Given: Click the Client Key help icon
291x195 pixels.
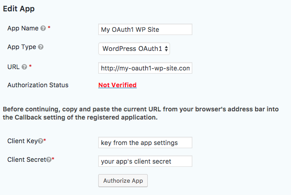Looking at the screenshot, I should pyautogui.click(x=40, y=141).
